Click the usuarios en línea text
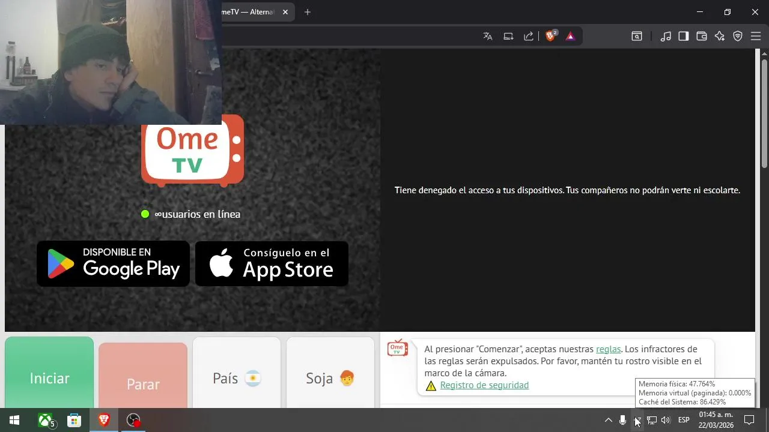 (197, 214)
